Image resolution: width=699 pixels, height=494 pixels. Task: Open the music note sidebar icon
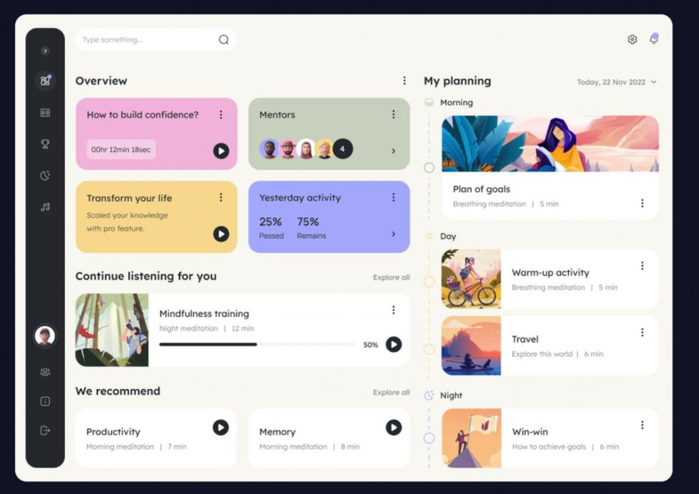pyautogui.click(x=45, y=207)
